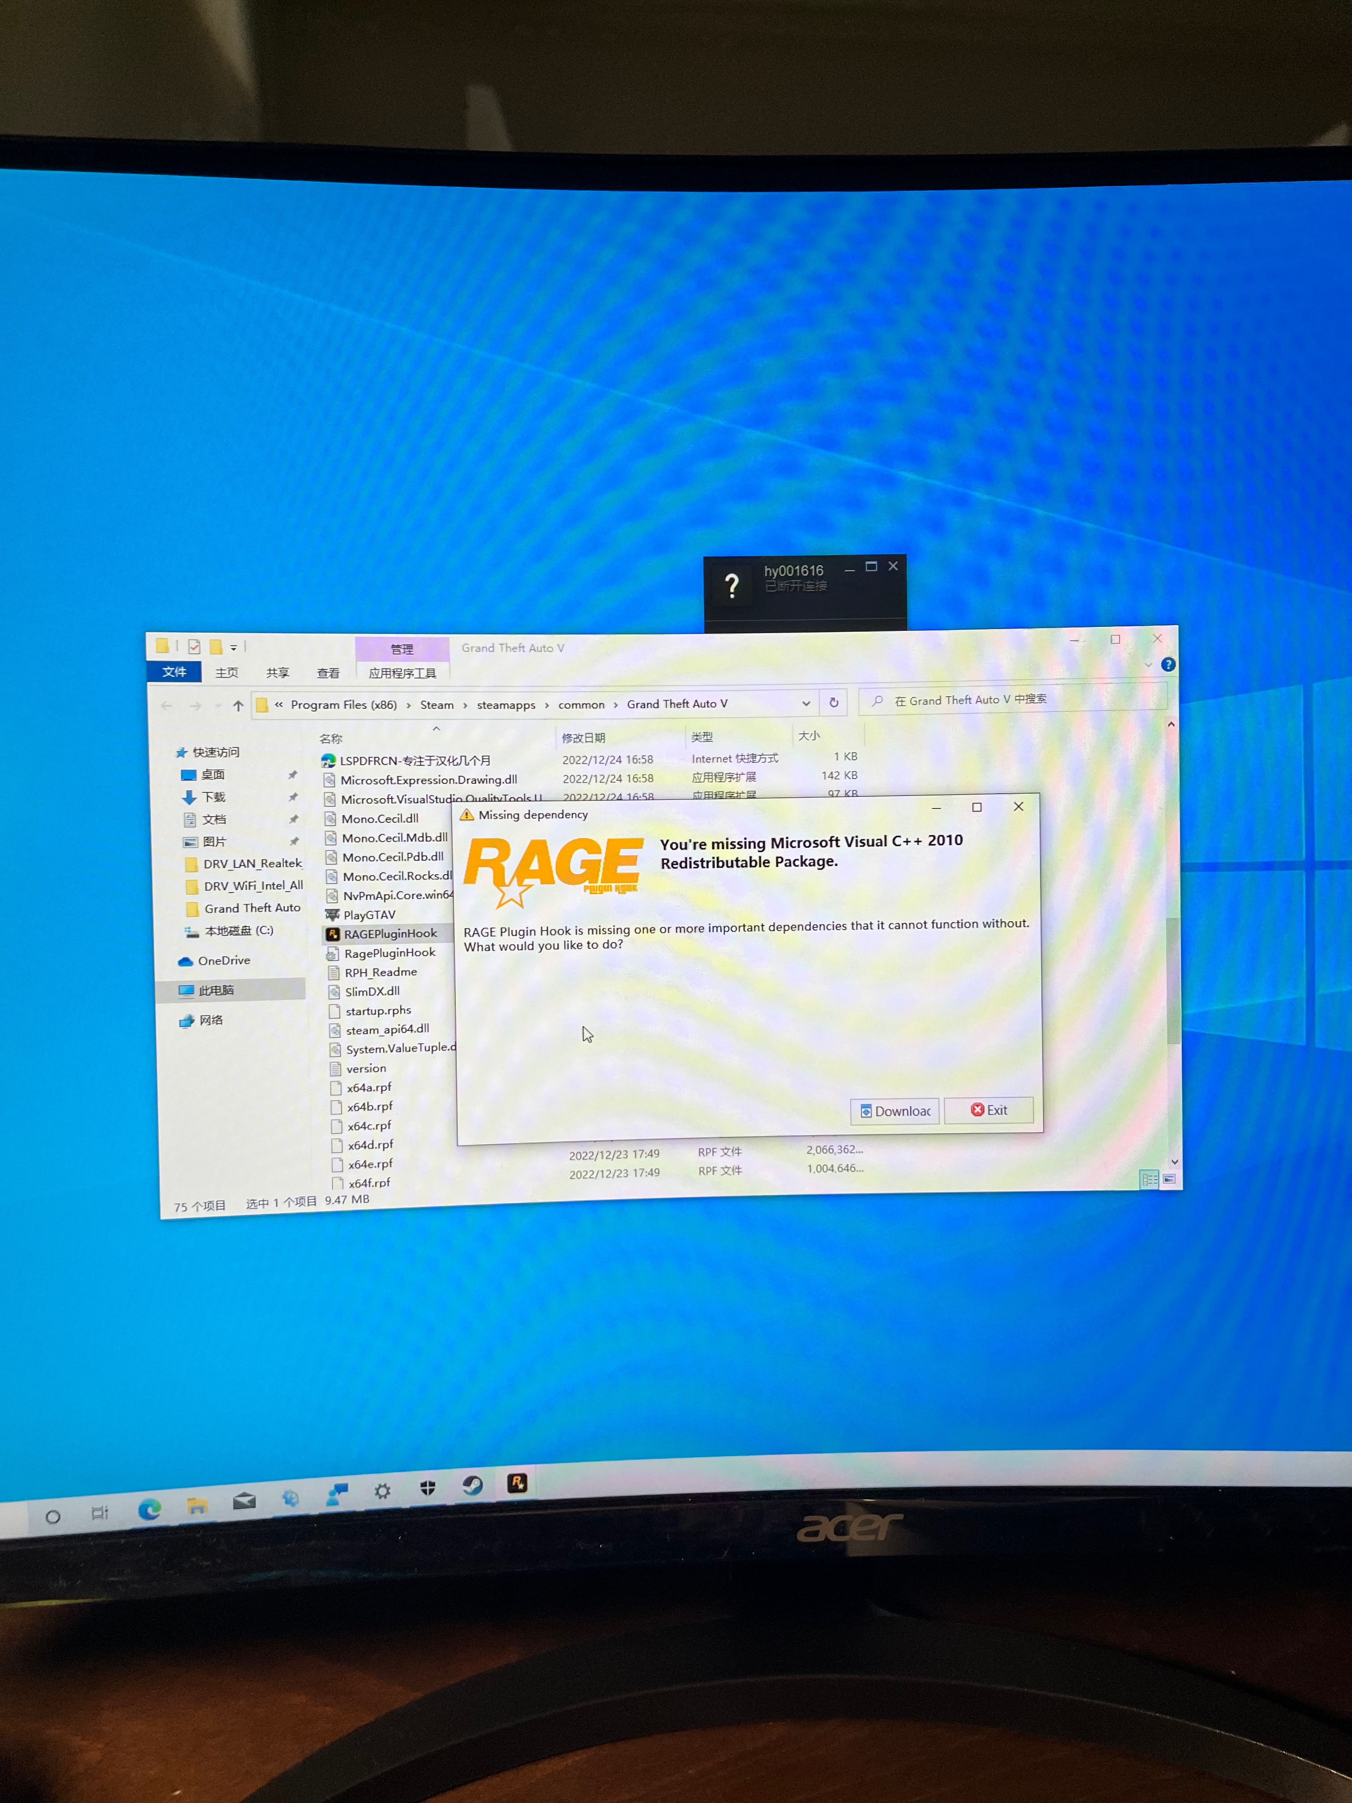Click the chevron after Steam in address bar

[x=465, y=705]
